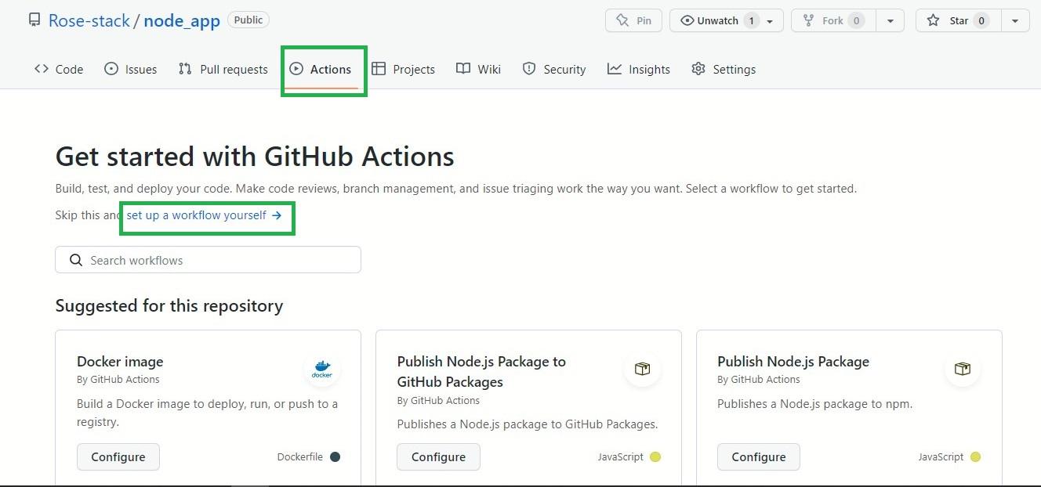
Task: Go to the Issues tab
Action: point(131,69)
